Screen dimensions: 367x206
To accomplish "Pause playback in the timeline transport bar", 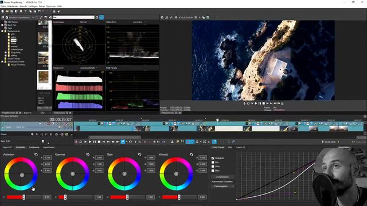I will coord(94,142).
